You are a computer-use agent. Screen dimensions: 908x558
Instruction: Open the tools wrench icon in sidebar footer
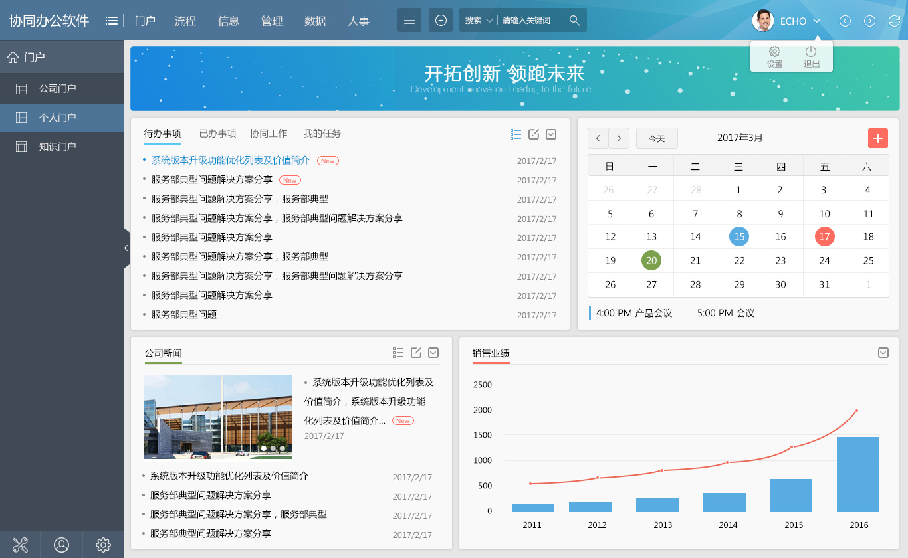pyautogui.click(x=20, y=545)
